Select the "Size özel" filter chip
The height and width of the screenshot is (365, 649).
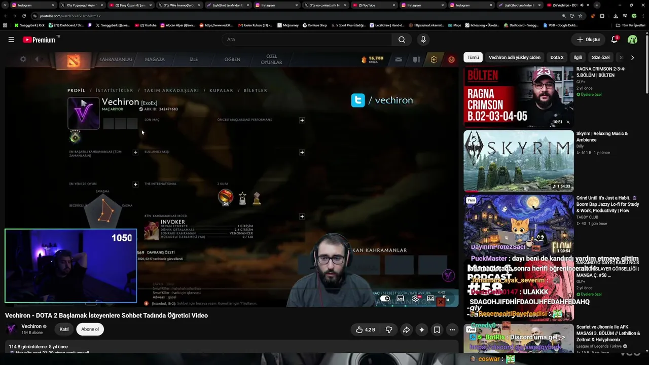tap(601, 58)
